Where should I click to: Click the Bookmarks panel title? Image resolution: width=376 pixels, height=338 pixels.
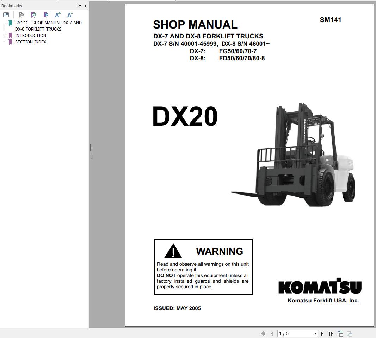[12, 6]
